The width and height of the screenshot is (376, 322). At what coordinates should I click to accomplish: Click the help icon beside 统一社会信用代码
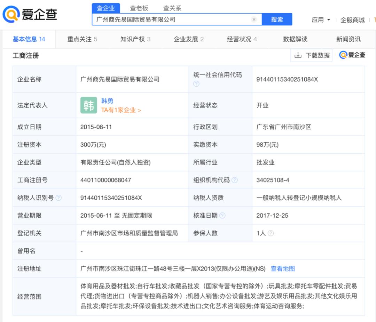(196, 83)
